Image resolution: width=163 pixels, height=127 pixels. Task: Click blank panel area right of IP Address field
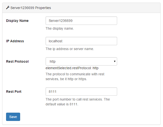[138, 41]
